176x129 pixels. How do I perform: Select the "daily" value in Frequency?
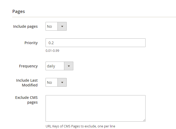pos(51,66)
